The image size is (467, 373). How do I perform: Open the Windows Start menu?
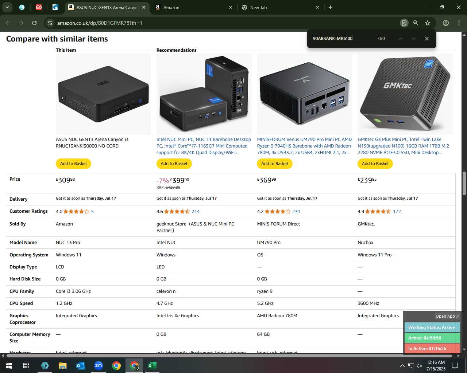(8, 366)
